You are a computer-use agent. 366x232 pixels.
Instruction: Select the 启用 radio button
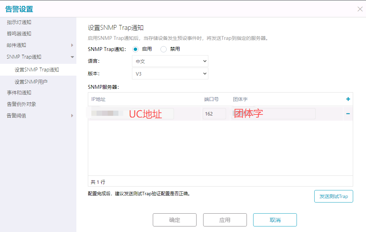[135, 49]
